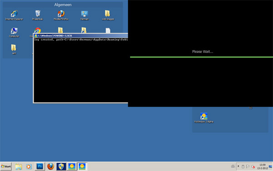Viewport: 273px width, 171px height.
Task: Open the Prullenbak recycle bin icon
Action: (x=38, y=16)
